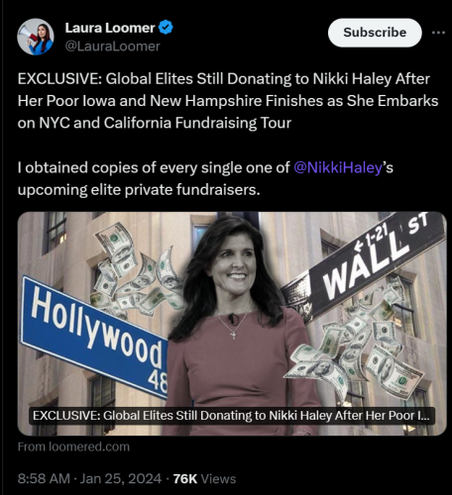Click the tweet's EXCLUSIVE Global Elites headline text
Screen dimensions: 452x495
click(228, 101)
